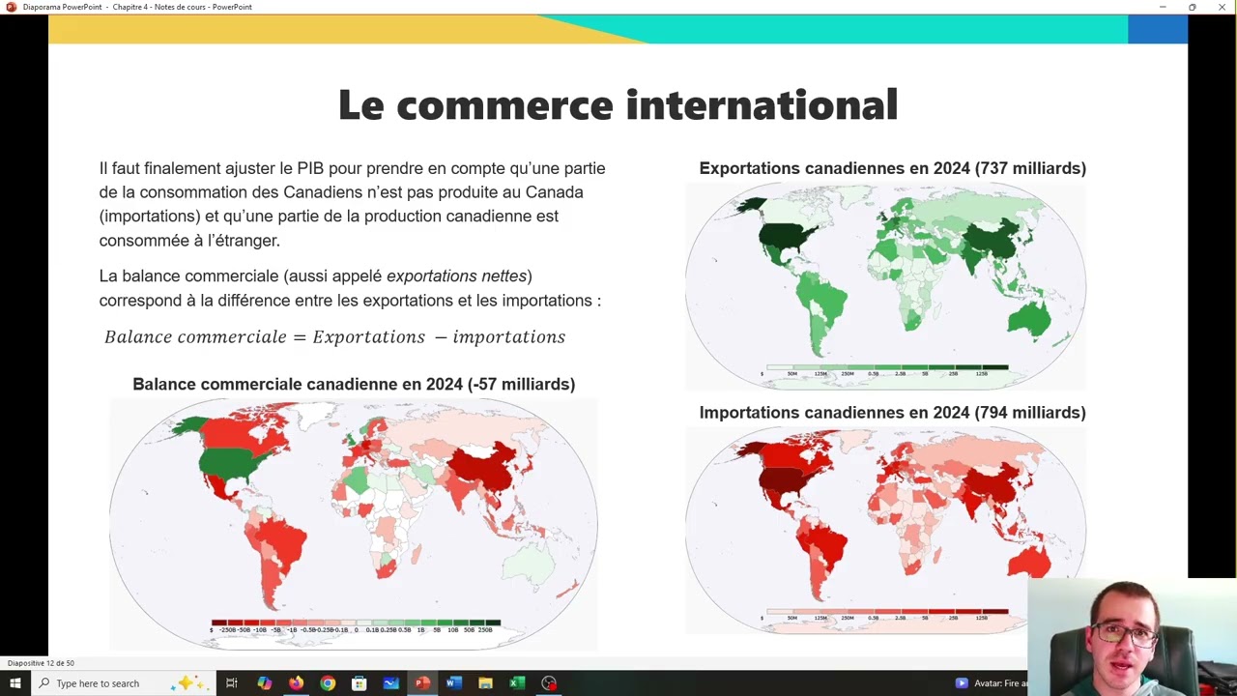
Task: Open Google Chrome from the taskbar
Action: coord(328,683)
